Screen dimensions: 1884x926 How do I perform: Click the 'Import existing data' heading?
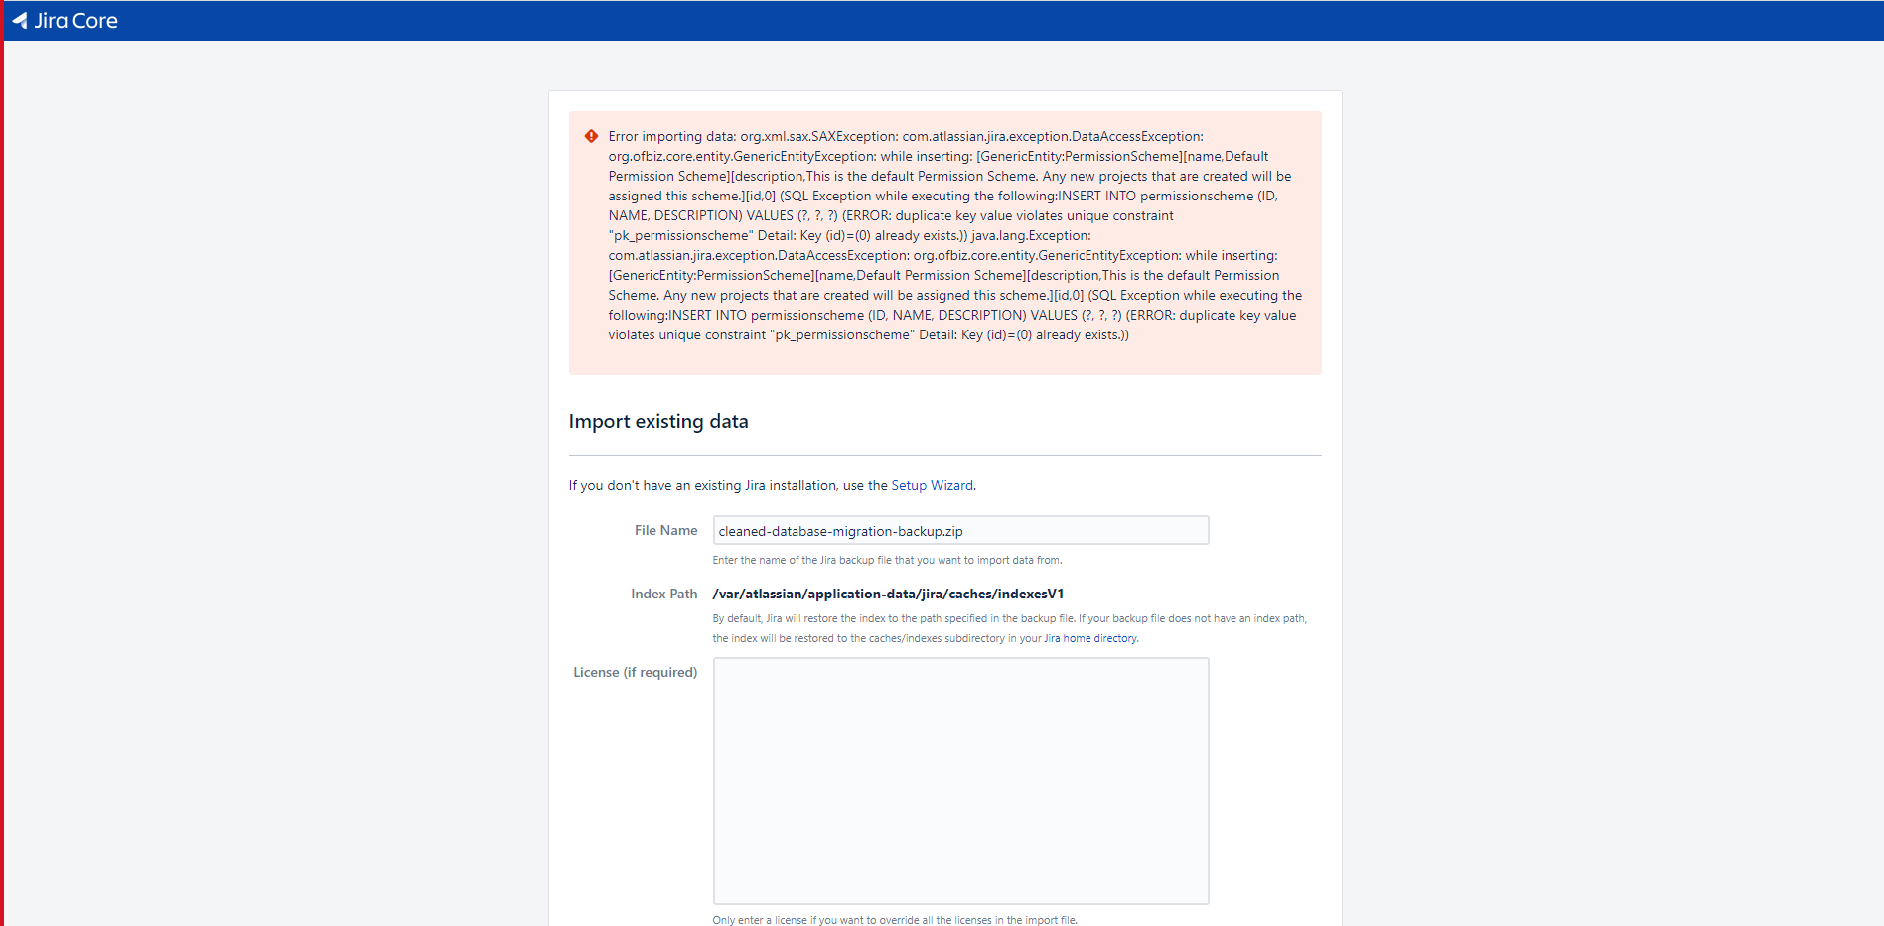[x=658, y=421]
